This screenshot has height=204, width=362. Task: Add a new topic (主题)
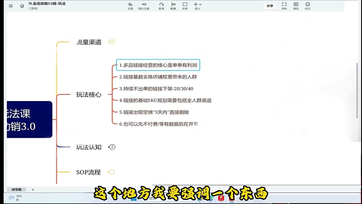click(130, 6)
